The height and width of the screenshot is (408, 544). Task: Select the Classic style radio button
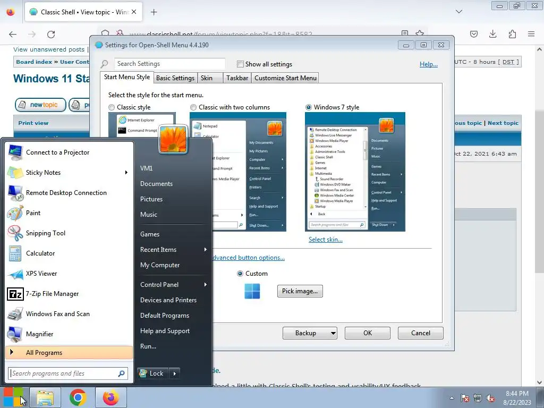point(112,107)
